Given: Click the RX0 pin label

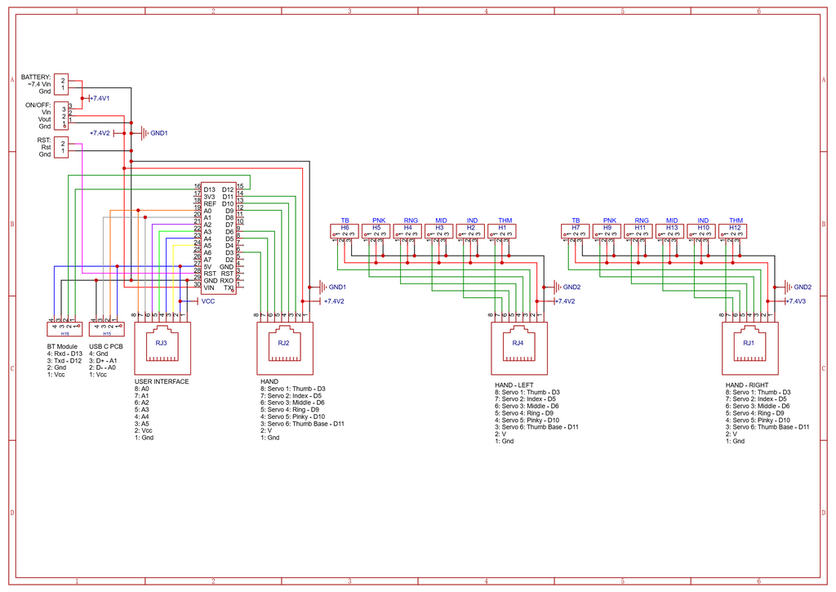Looking at the screenshot, I should [227, 281].
